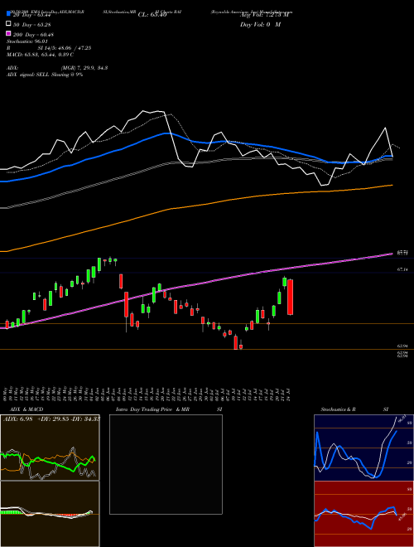Click the 'Intra Day Trading Price & MRSI' title
The image size is (414, 547).
[x=169, y=409]
